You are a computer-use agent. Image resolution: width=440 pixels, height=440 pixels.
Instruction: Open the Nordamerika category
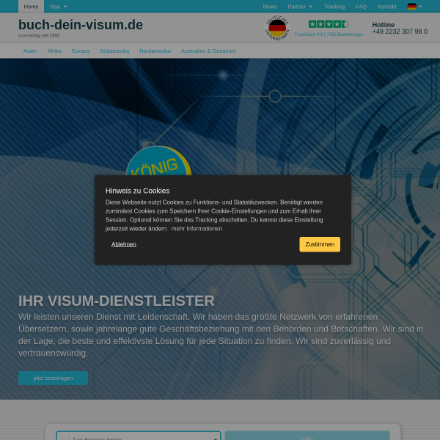point(155,51)
